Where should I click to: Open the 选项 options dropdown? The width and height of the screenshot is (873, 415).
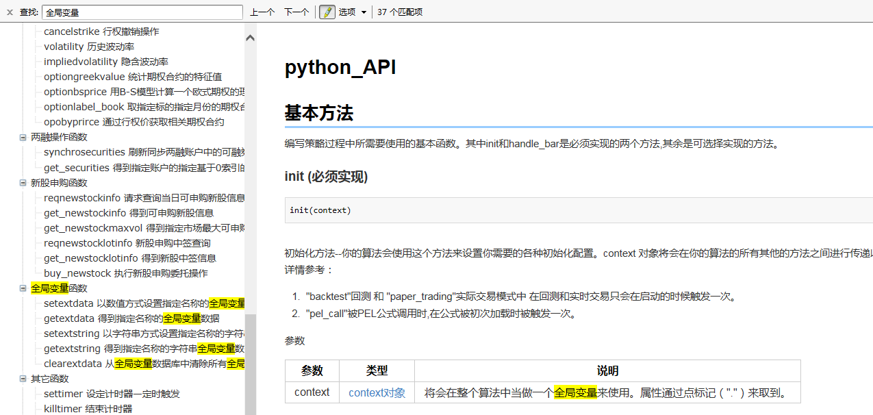pos(352,12)
